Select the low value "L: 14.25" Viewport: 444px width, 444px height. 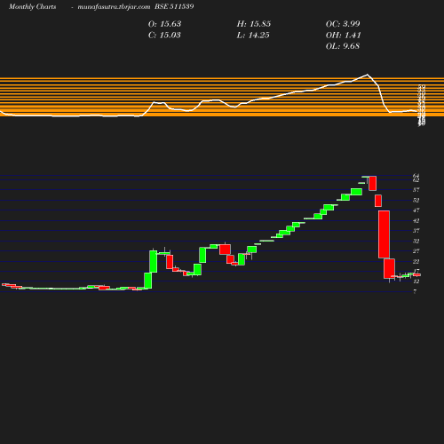[x=253, y=36]
